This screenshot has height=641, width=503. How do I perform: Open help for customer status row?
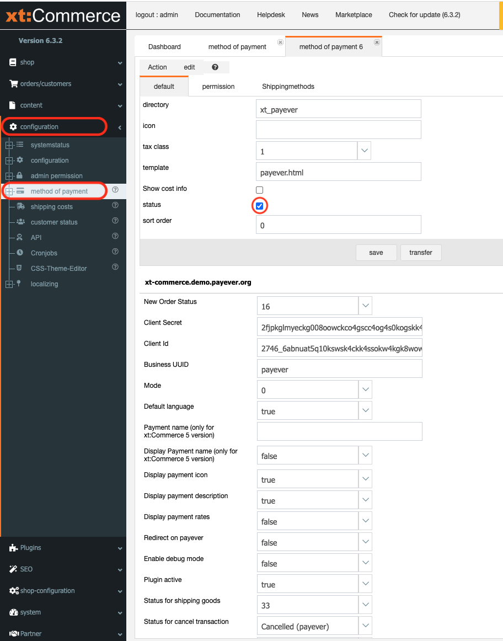115,221
